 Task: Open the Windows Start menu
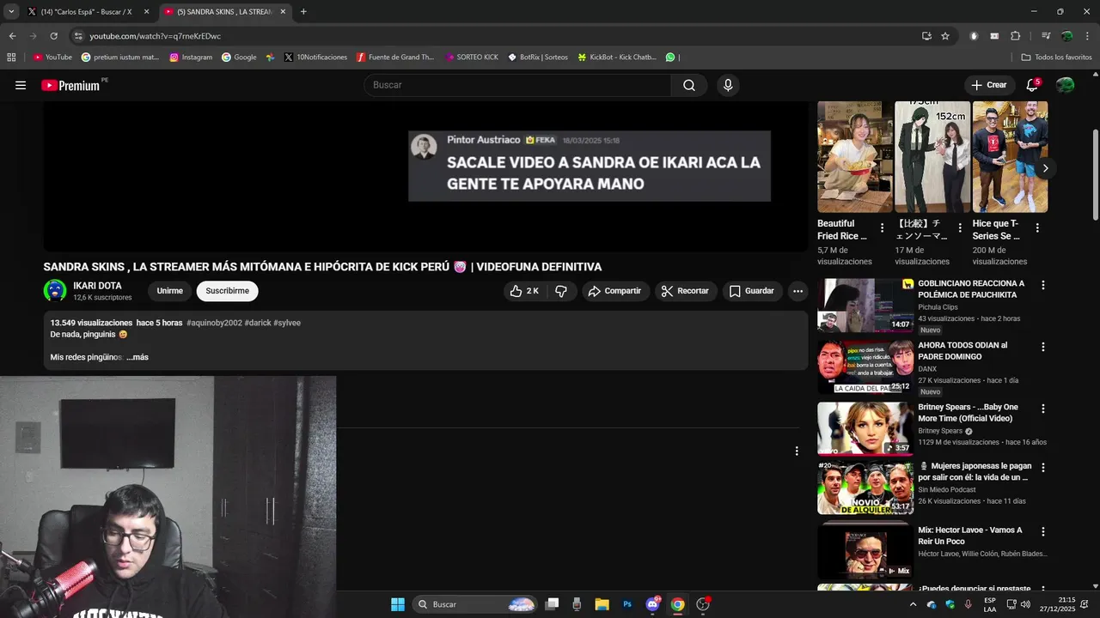pyautogui.click(x=398, y=604)
